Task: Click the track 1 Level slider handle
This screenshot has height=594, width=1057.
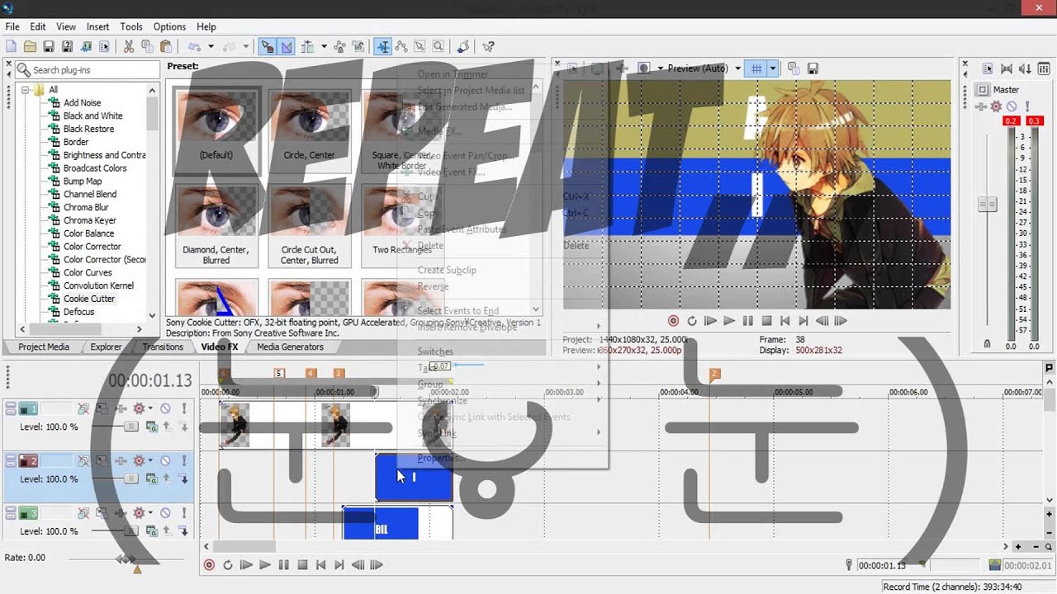Action: (130, 427)
